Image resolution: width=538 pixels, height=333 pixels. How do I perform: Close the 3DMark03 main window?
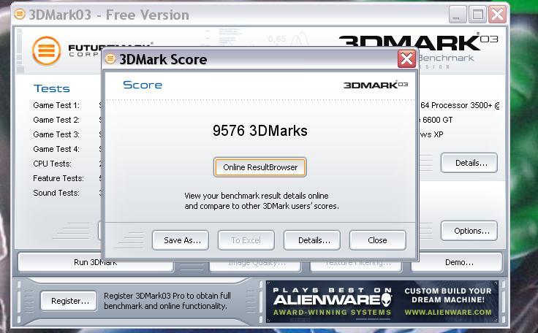click(498, 15)
